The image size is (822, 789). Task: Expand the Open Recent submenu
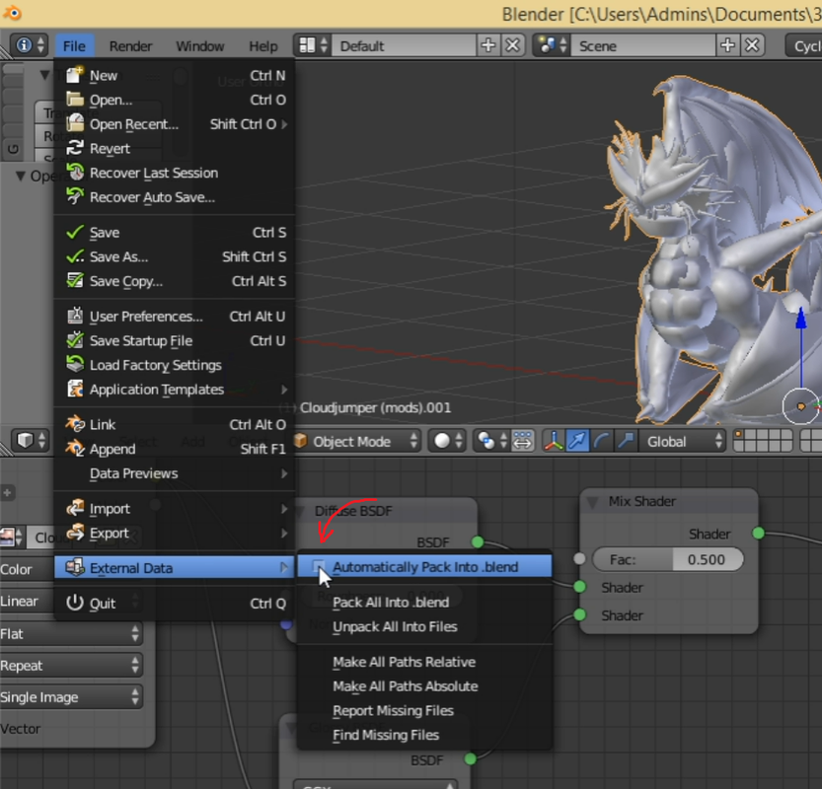click(175, 124)
